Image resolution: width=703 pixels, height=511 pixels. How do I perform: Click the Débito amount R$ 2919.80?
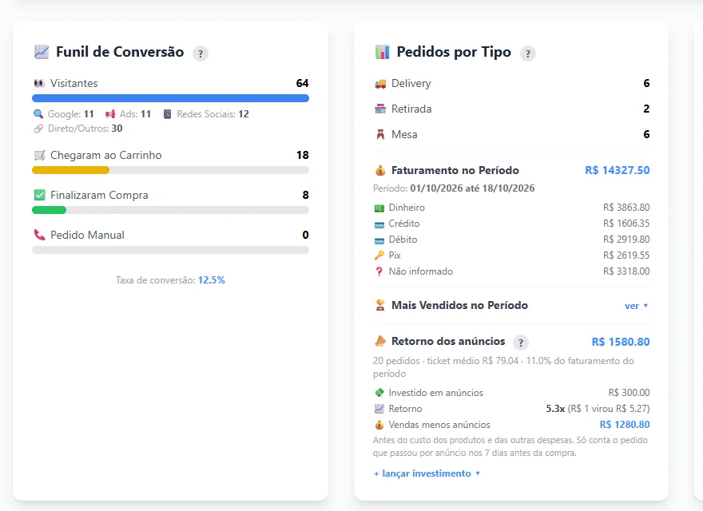click(626, 240)
